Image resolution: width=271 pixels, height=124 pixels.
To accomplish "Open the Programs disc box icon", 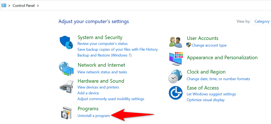I will tap(66, 112).
